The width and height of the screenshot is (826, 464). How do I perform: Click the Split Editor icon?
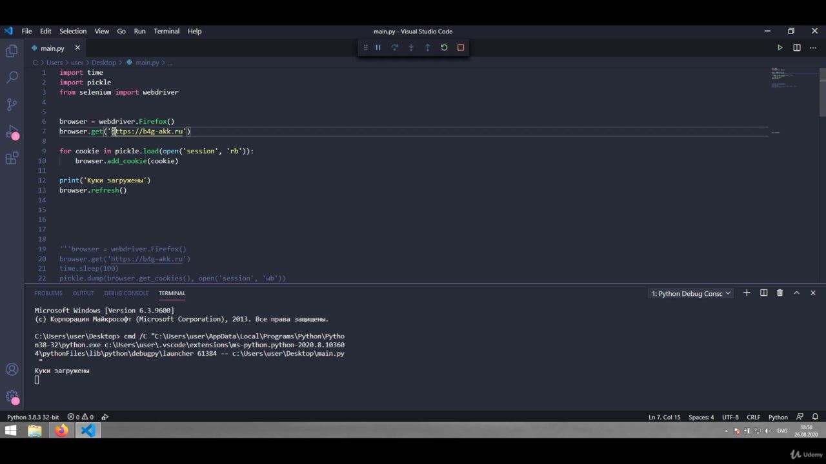click(x=797, y=48)
